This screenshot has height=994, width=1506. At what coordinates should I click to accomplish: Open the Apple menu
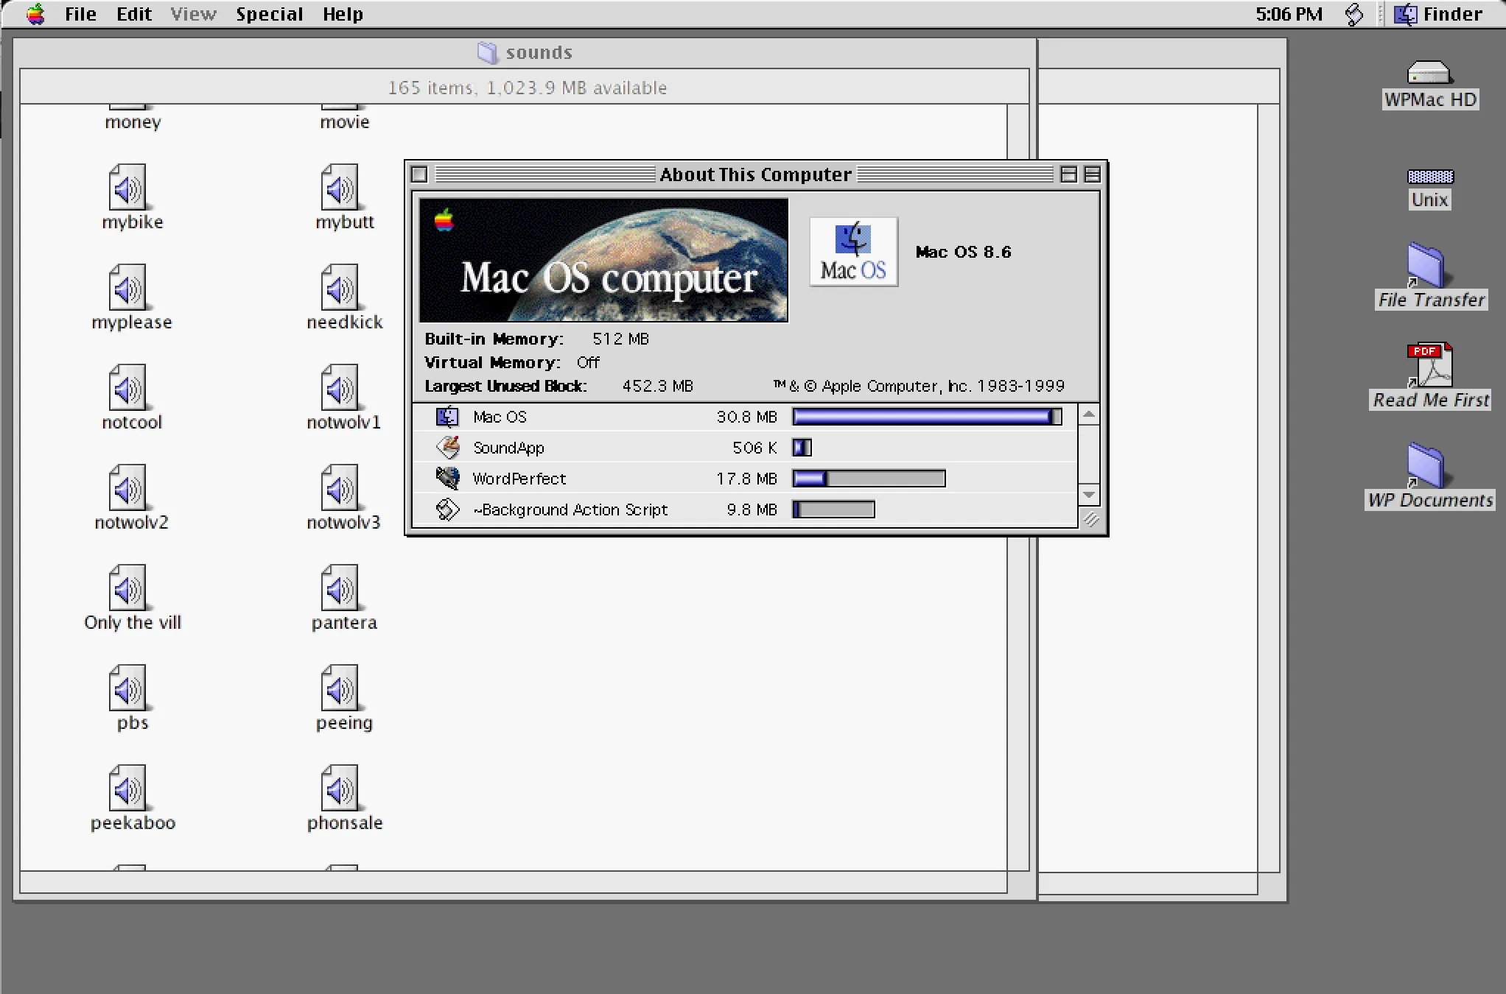pyautogui.click(x=35, y=14)
